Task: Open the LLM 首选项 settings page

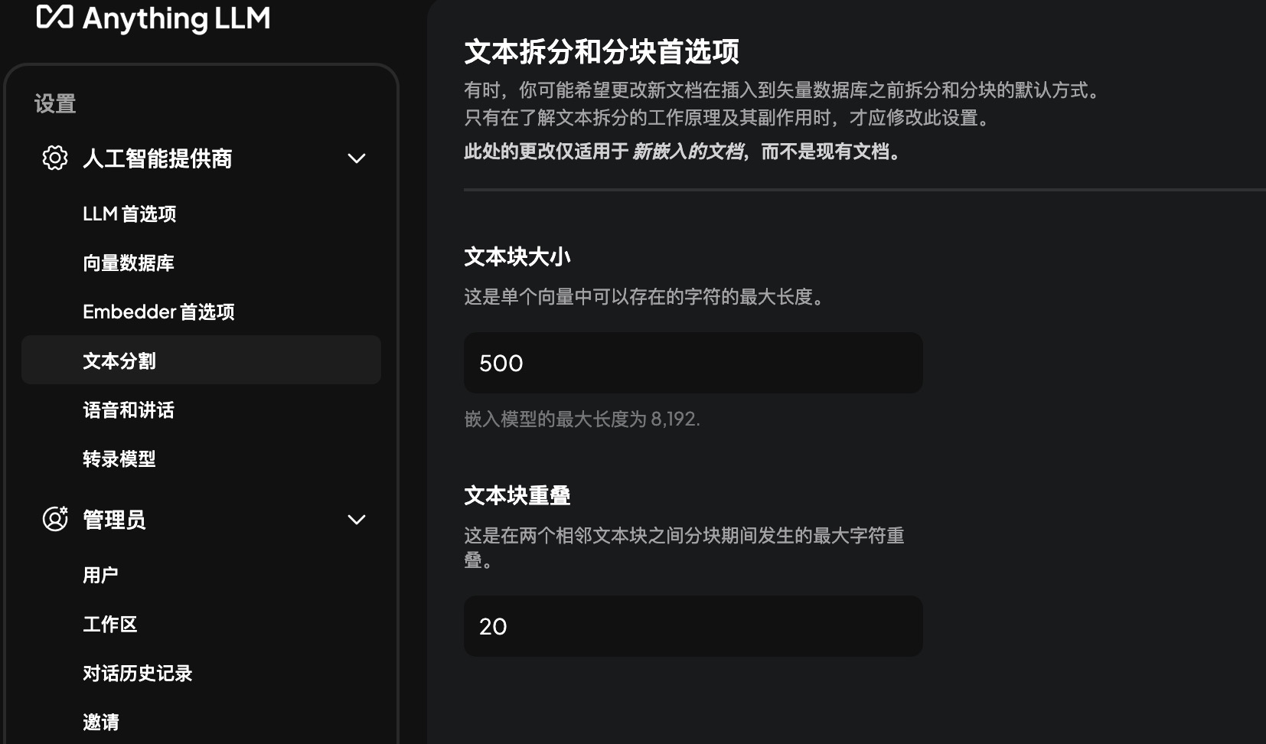Action: (x=130, y=214)
